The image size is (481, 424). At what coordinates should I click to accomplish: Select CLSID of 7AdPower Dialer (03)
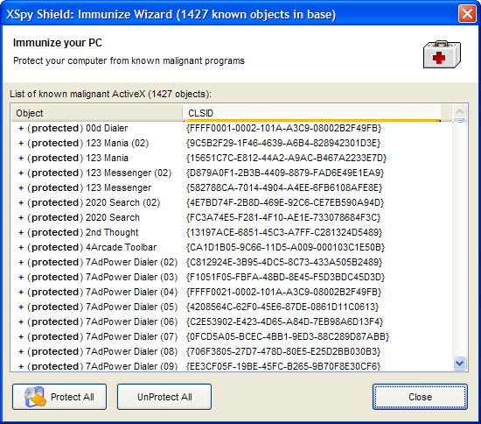click(x=285, y=277)
